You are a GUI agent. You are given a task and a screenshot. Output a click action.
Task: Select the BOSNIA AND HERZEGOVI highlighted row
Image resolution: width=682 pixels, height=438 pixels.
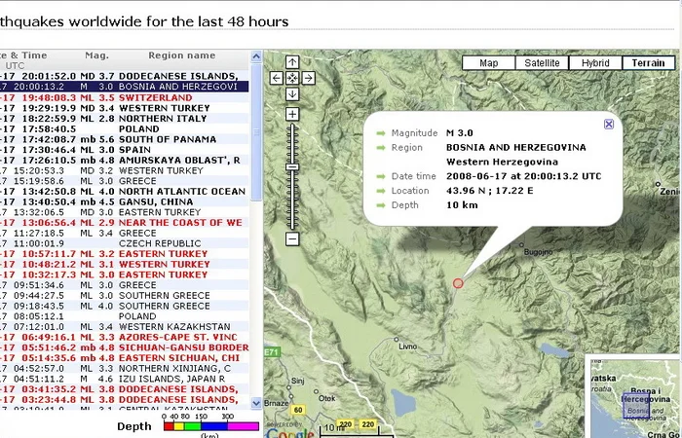125,87
